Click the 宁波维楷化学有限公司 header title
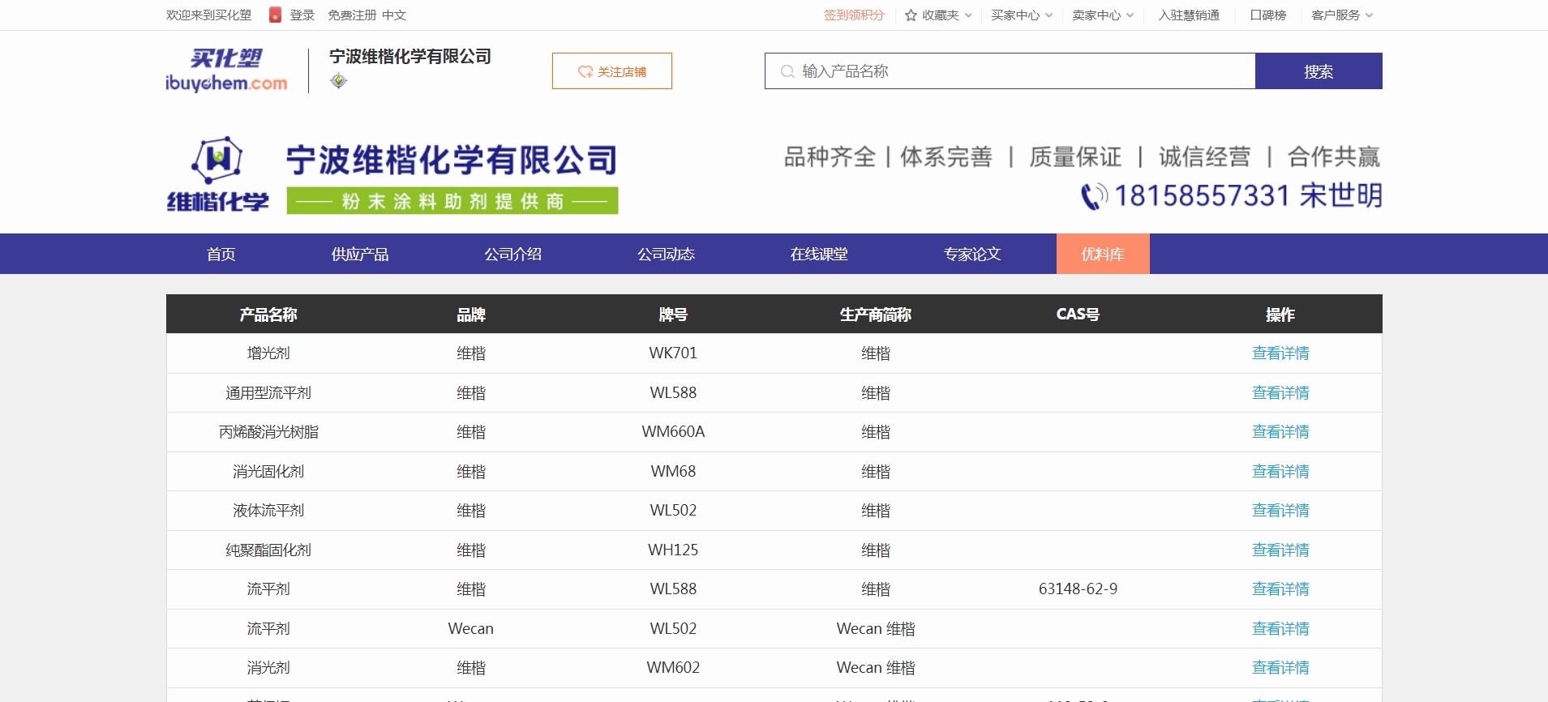 (x=410, y=57)
